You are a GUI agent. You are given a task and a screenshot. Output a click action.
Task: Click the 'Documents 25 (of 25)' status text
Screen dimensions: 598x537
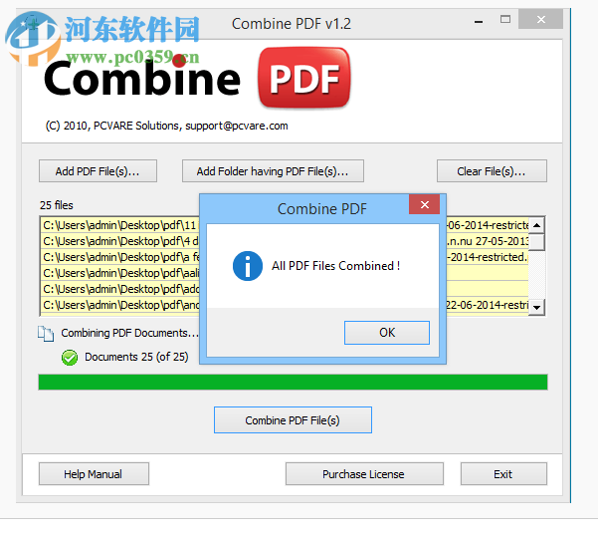coord(136,357)
